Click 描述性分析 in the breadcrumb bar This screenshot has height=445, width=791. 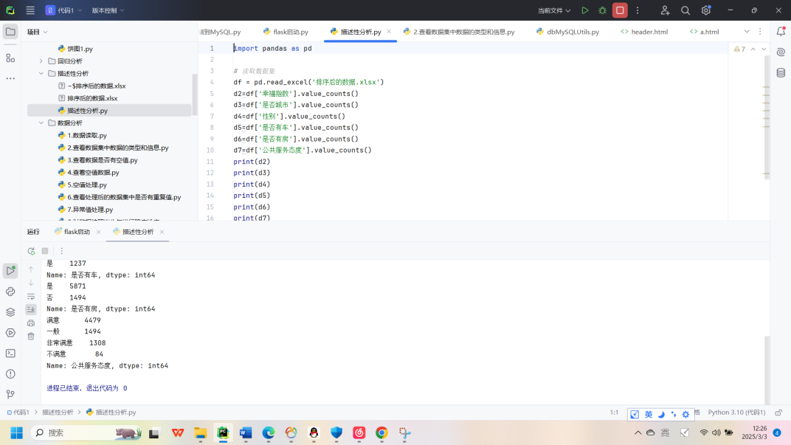pos(58,413)
